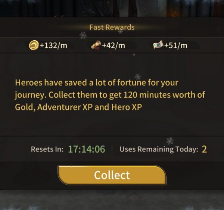Click the snowy ground below the dialog
224x210 pixels.
click(x=112, y=200)
